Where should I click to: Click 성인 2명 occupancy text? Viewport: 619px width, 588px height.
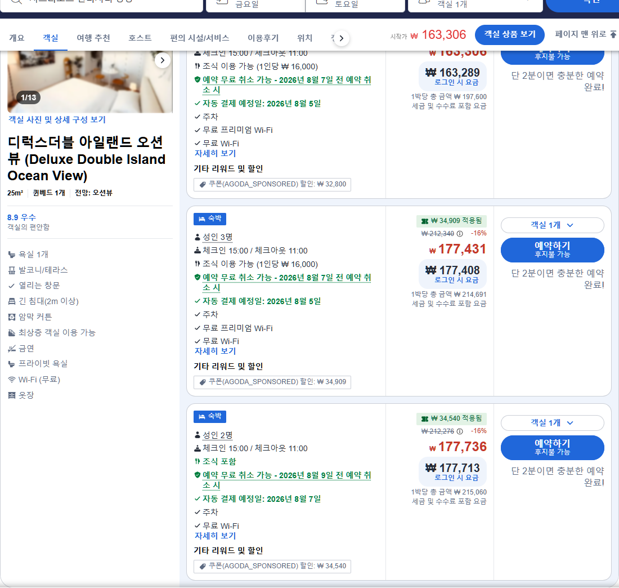pos(218,435)
